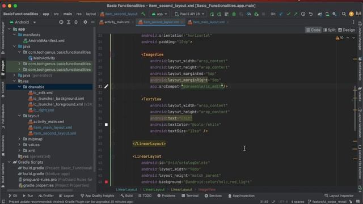Open Project panel settings gear
Image resolution: width=363 pixels, height=204 pixels.
(x=85, y=22)
